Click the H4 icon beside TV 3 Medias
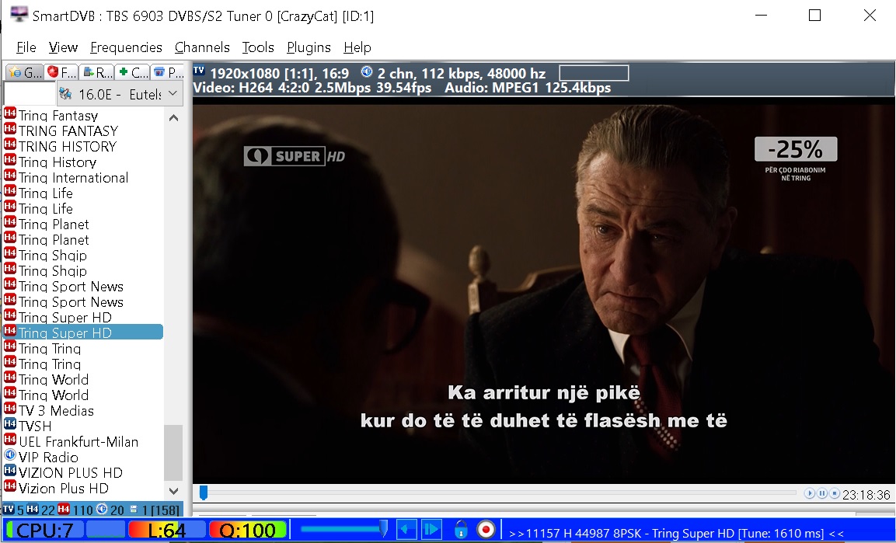 [x=10, y=409]
